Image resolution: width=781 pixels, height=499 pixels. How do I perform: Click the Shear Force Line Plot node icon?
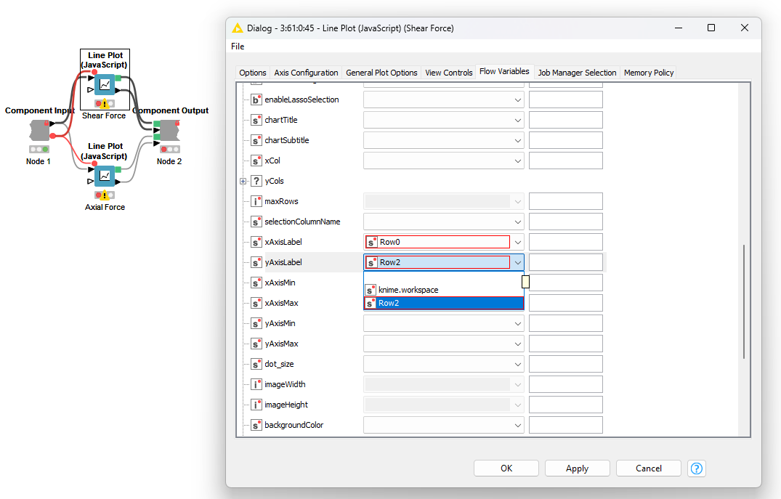coord(105,84)
